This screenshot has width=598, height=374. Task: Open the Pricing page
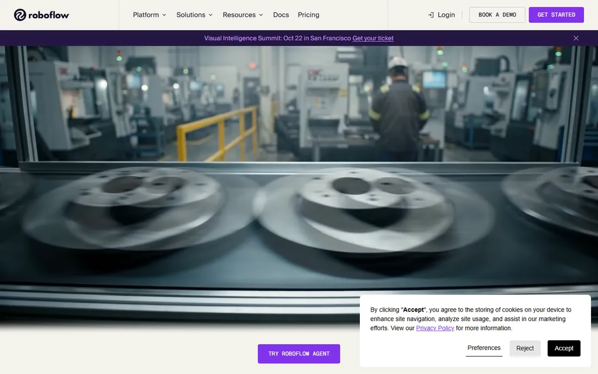[x=309, y=15]
